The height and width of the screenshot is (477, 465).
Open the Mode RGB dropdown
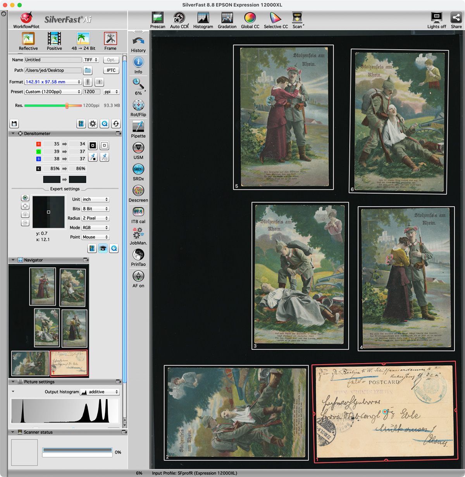(95, 227)
